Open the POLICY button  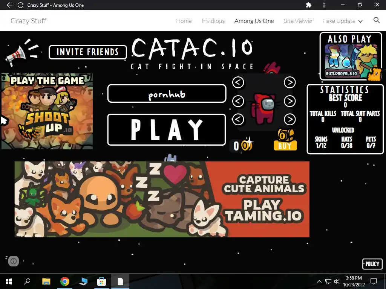pyautogui.click(x=372, y=264)
